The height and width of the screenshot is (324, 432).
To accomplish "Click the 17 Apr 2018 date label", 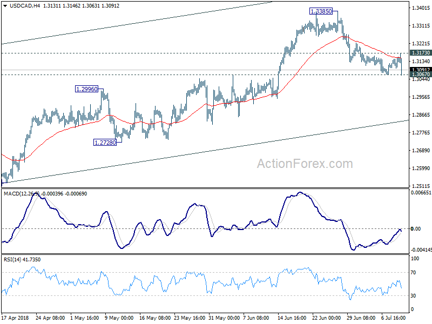I will (x=15, y=318).
